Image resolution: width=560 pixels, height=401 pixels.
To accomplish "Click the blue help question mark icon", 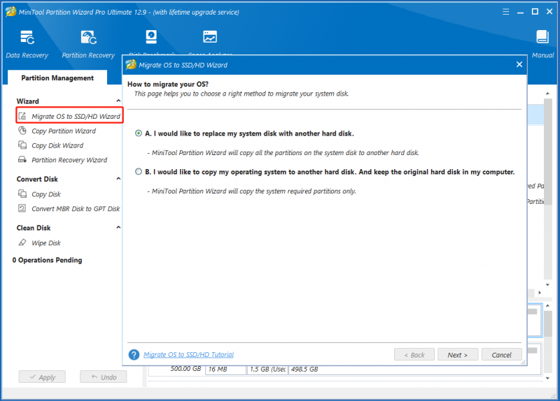I will tap(134, 355).
